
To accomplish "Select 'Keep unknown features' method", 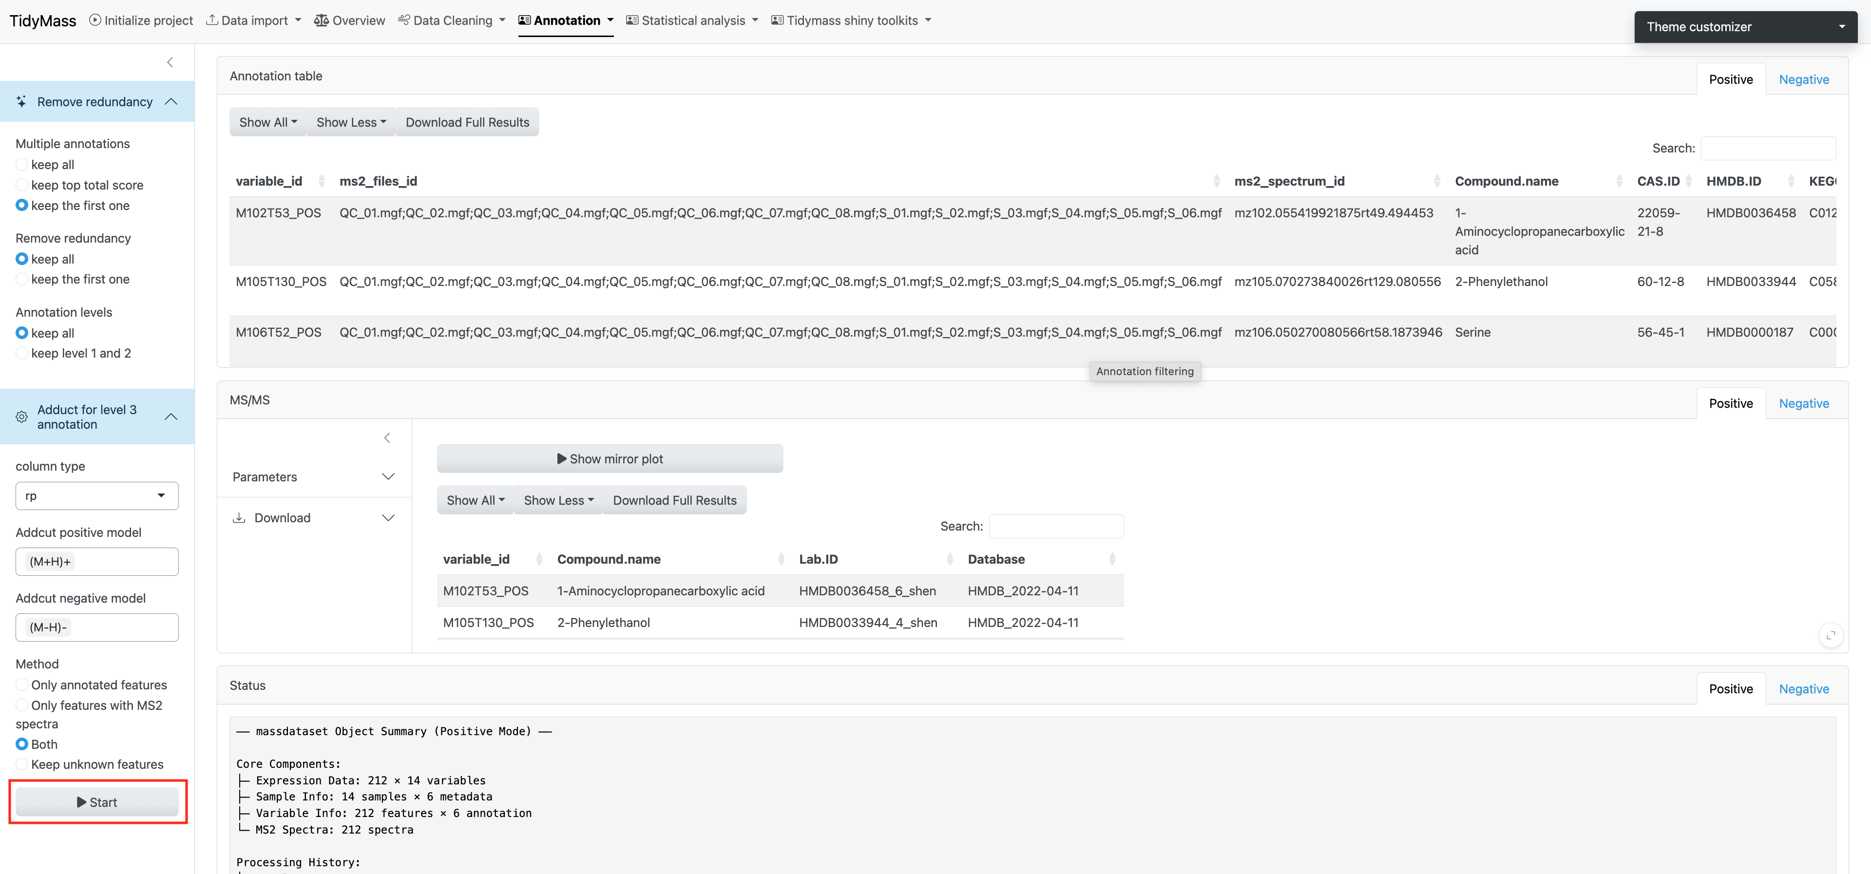I will [x=22, y=764].
